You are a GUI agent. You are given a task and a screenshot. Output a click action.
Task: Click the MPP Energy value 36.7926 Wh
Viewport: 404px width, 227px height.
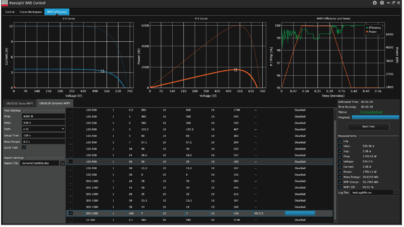click(x=371, y=182)
